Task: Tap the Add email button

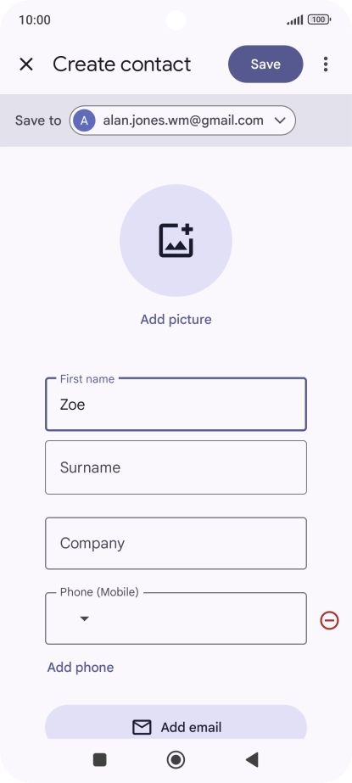Action: pos(176,723)
